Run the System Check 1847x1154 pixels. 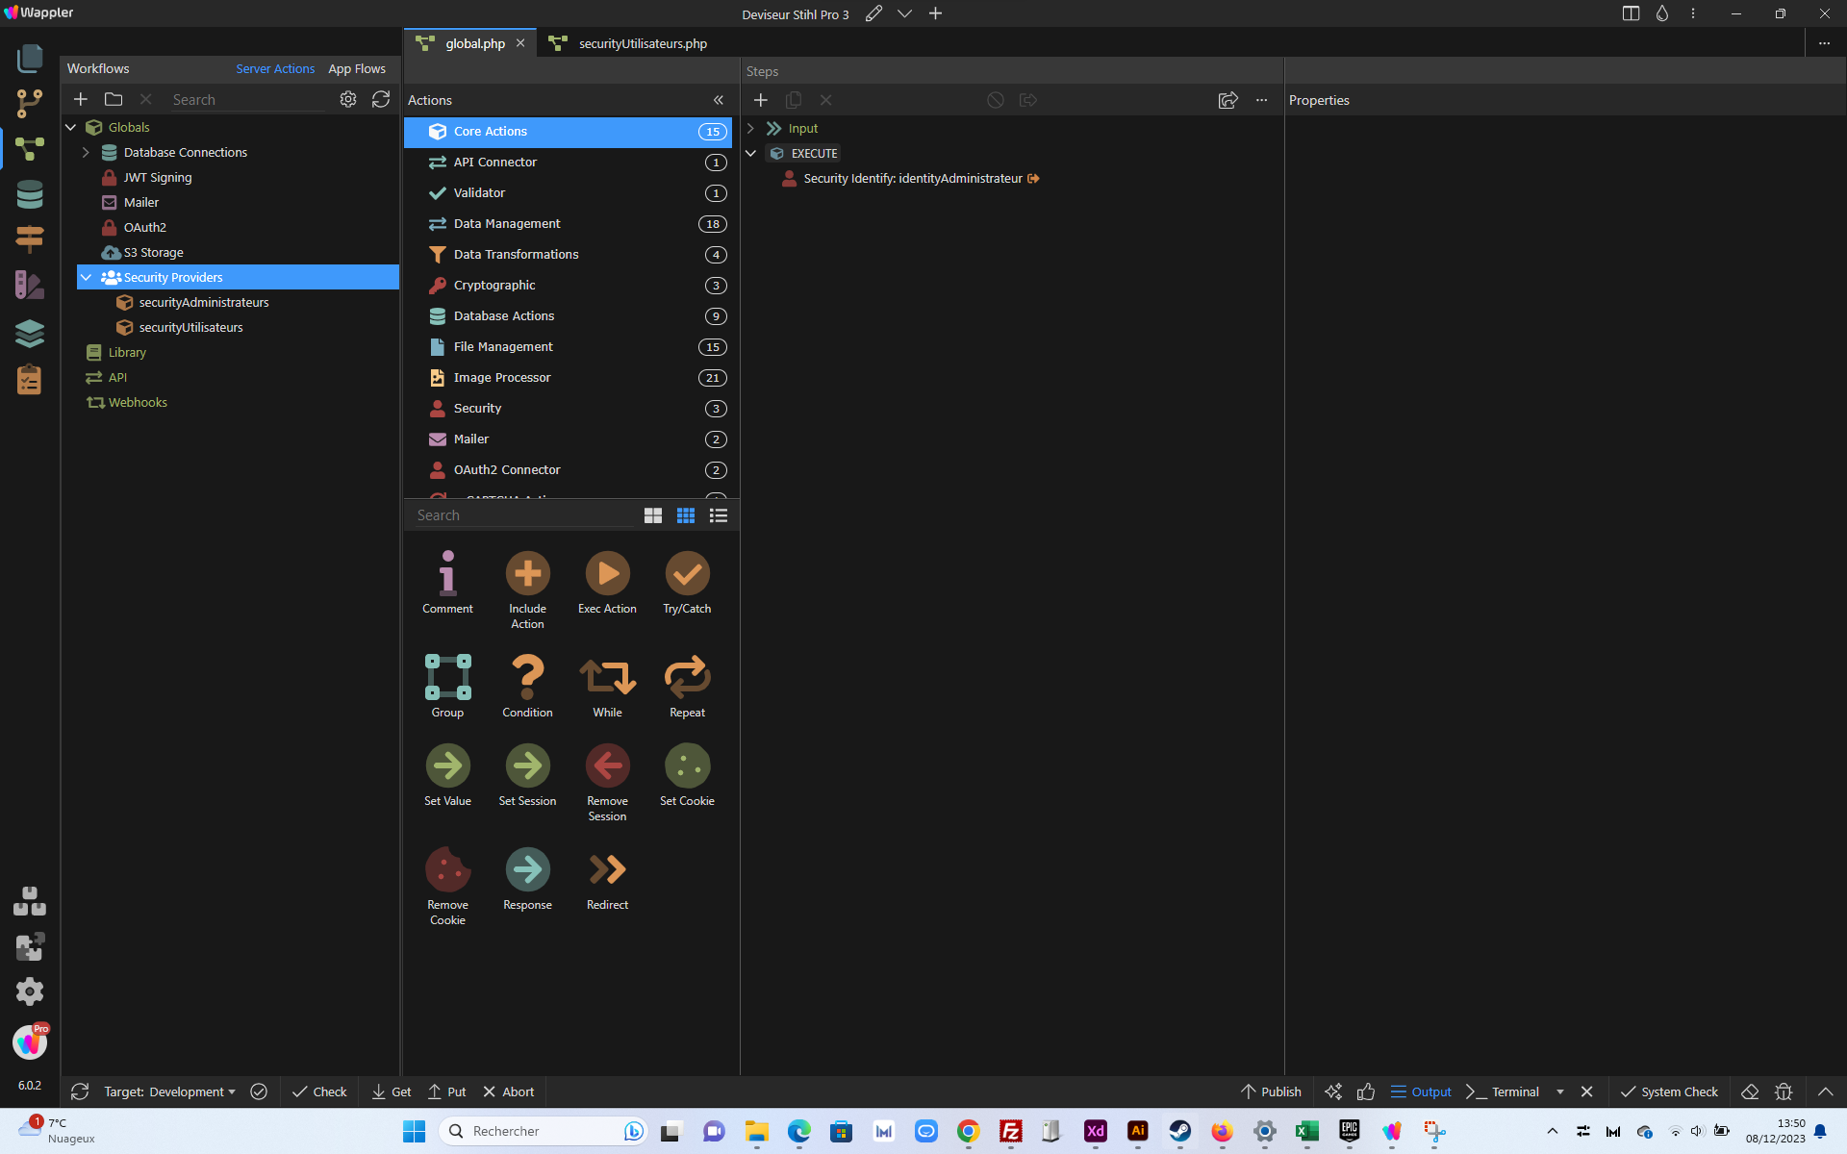[x=1669, y=1091]
